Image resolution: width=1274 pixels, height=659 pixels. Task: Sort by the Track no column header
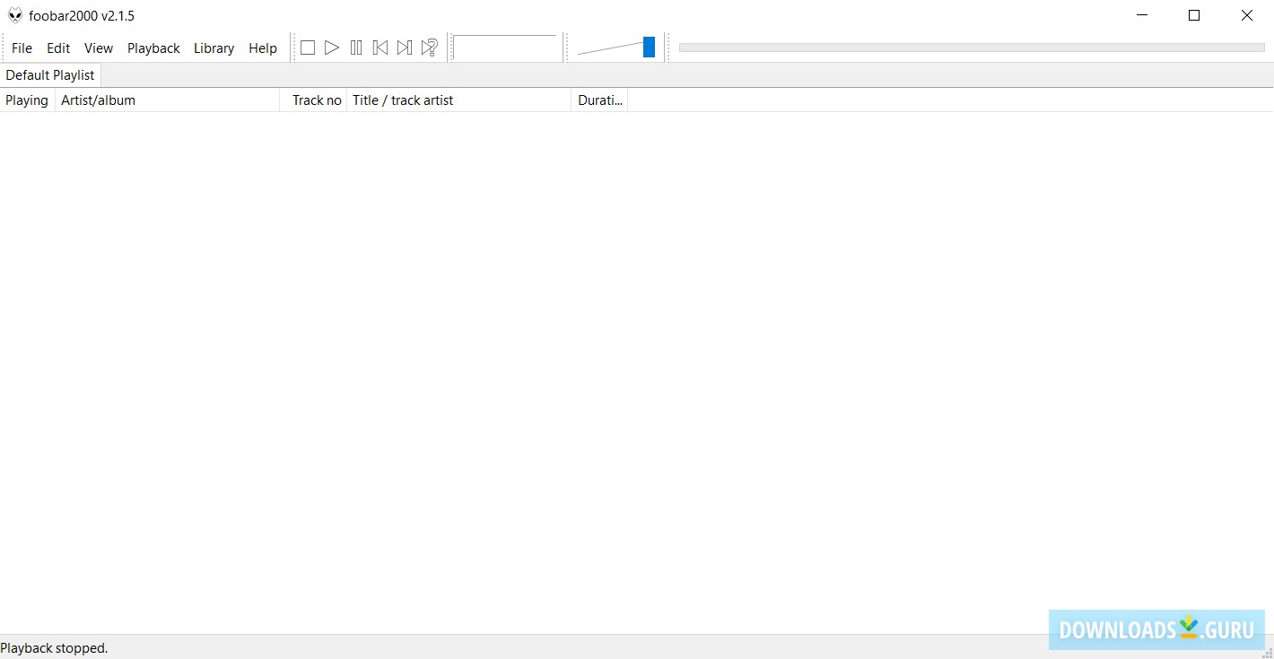pos(316,100)
